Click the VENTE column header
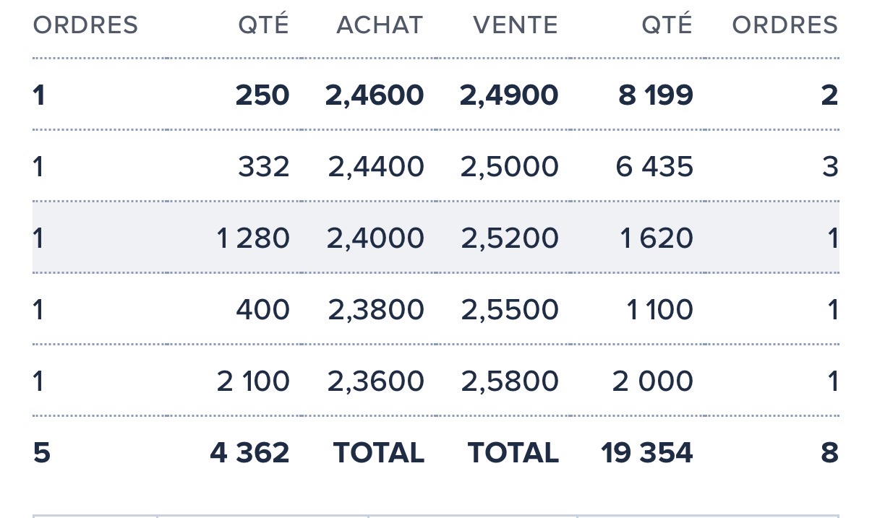The height and width of the screenshot is (518, 872). coord(515,25)
